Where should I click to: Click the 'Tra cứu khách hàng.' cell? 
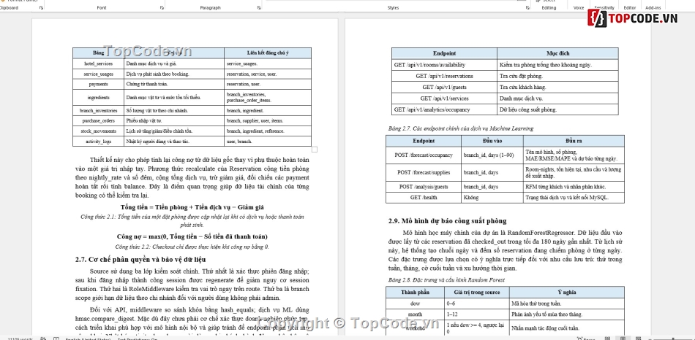coord(557,87)
